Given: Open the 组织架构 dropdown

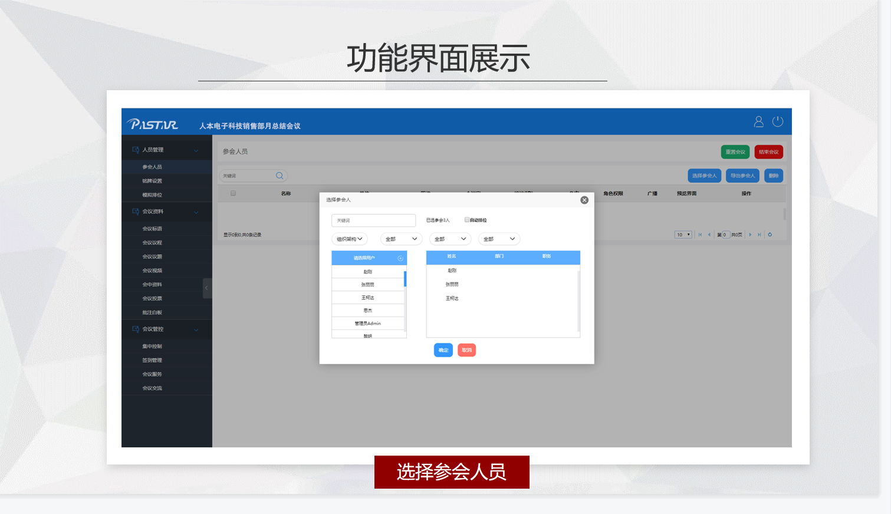Looking at the screenshot, I should (350, 239).
